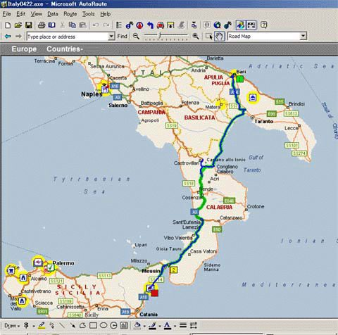Click the line style icon with three lines
Viewport: 338px width, 335px height.
click(x=183, y=325)
